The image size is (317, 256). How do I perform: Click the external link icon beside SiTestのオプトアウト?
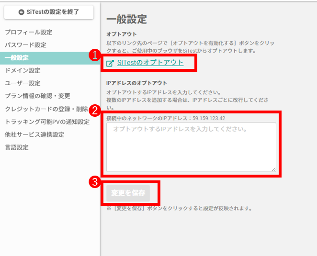point(110,63)
